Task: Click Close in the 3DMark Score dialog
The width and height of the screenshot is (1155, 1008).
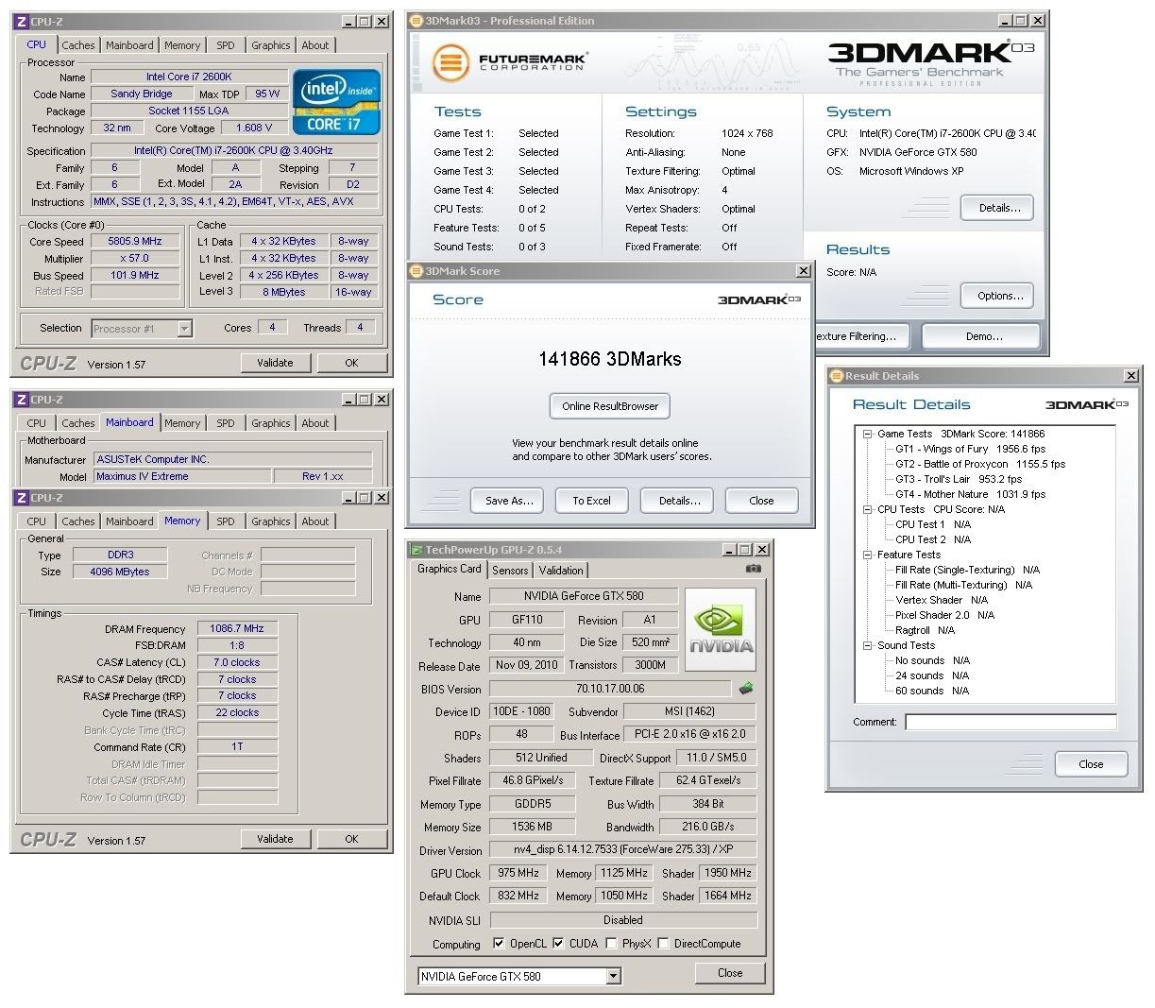Action: [761, 501]
